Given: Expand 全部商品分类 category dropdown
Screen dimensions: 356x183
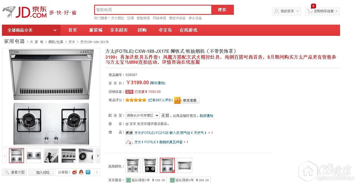Looking at the screenshot, I should click(x=32, y=30).
